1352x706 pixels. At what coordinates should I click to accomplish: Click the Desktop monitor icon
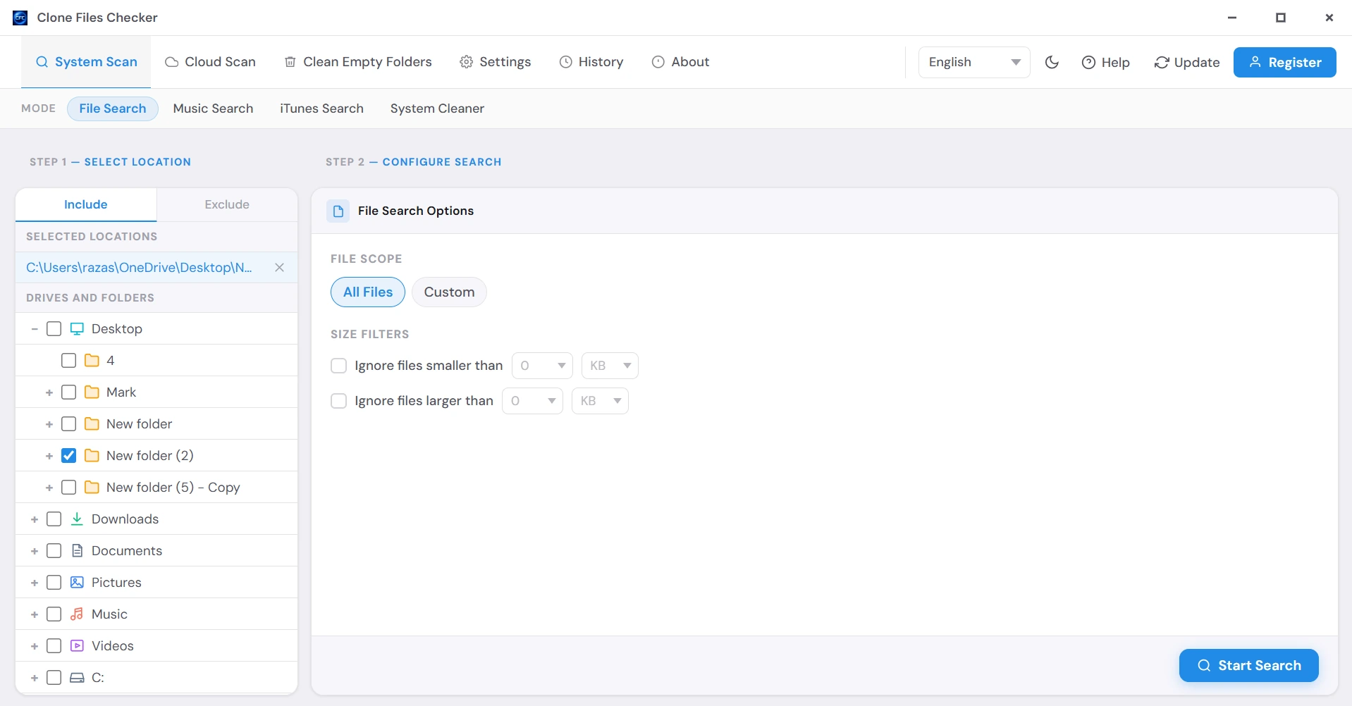77,328
